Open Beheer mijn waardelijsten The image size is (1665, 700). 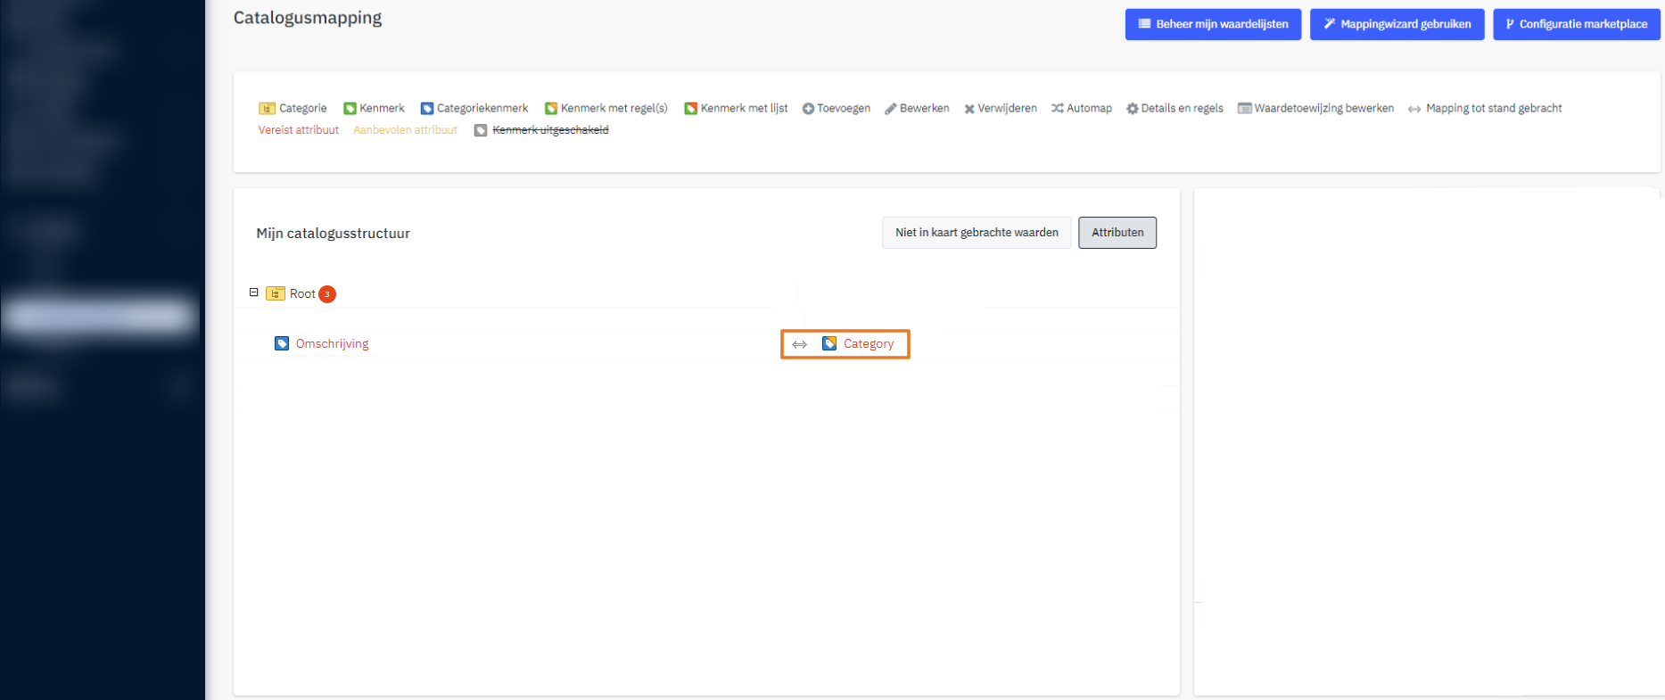coord(1213,24)
